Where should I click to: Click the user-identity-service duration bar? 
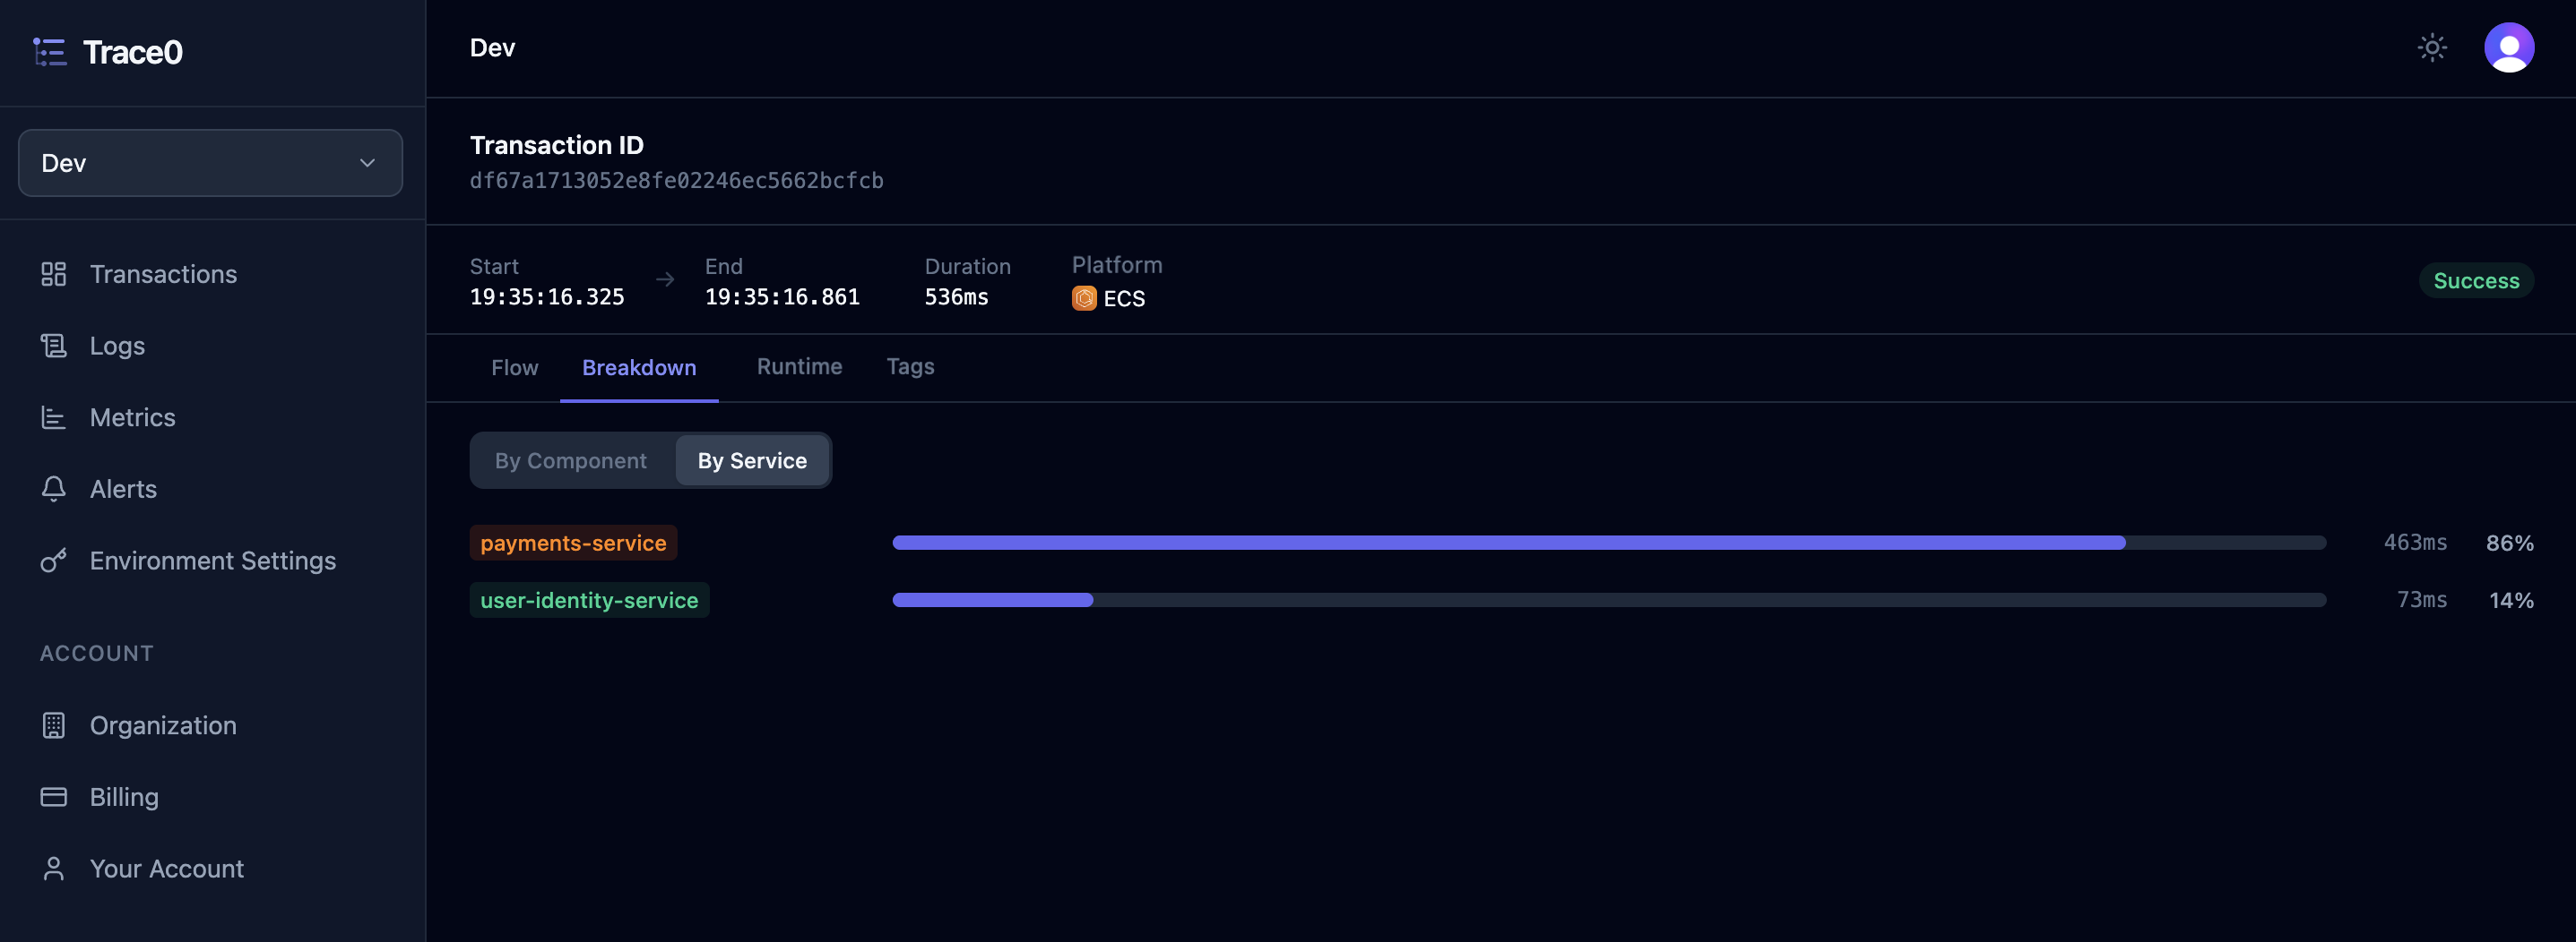(1609, 600)
